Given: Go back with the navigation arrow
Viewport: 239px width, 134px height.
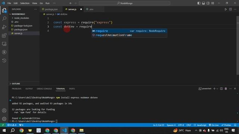Looking at the screenshot, I should coord(71,3).
